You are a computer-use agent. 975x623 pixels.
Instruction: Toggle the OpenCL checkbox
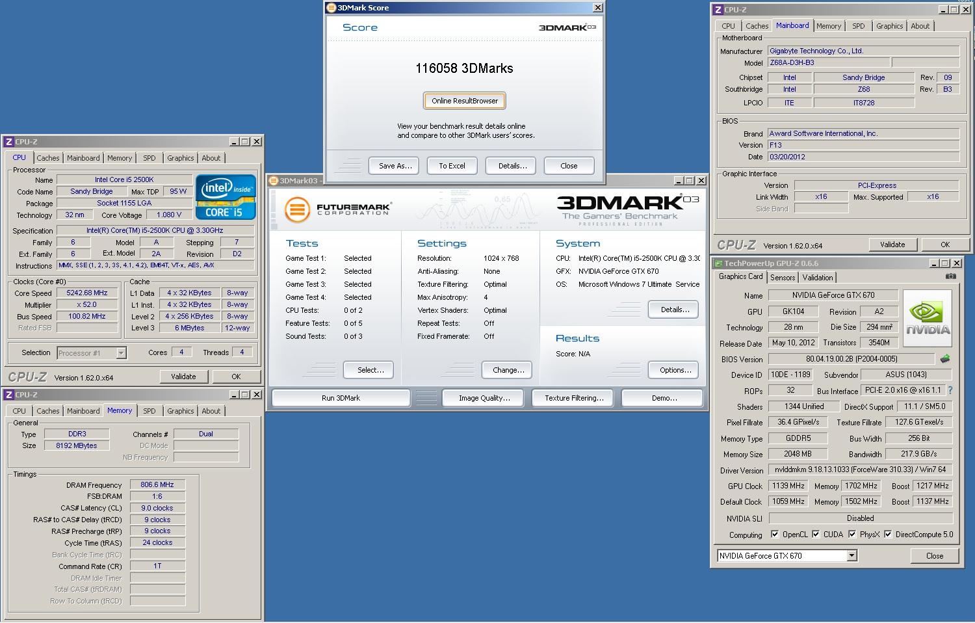click(775, 535)
